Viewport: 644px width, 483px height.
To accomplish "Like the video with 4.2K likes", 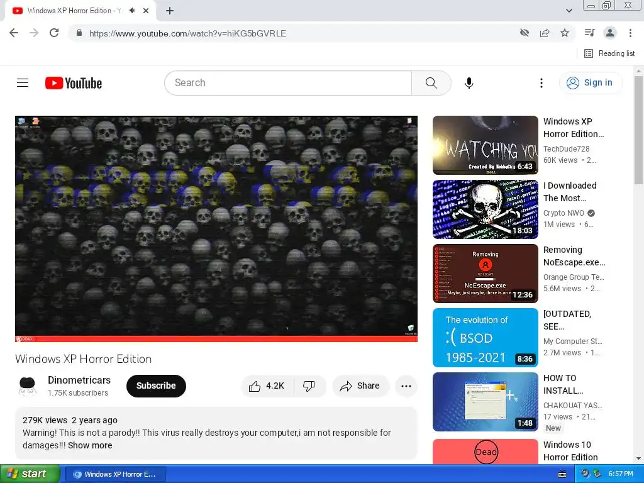I will [x=267, y=386].
